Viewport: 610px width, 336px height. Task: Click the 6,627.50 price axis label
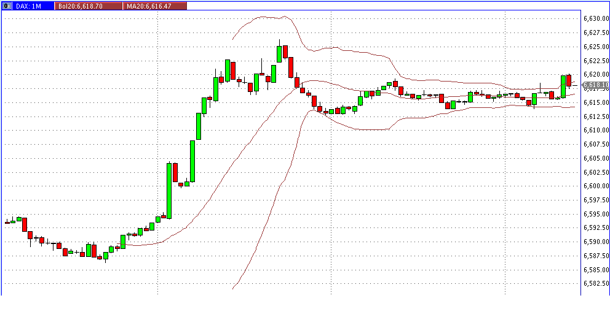point(596,32)
